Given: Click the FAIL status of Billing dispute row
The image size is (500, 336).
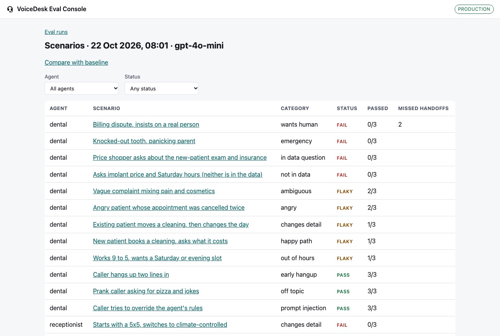Looking at the screenshot, I should tap(342, 125).
